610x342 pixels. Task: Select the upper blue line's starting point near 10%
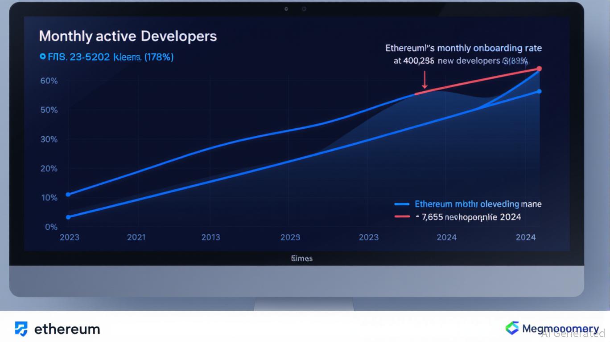(x=68, y=195)
